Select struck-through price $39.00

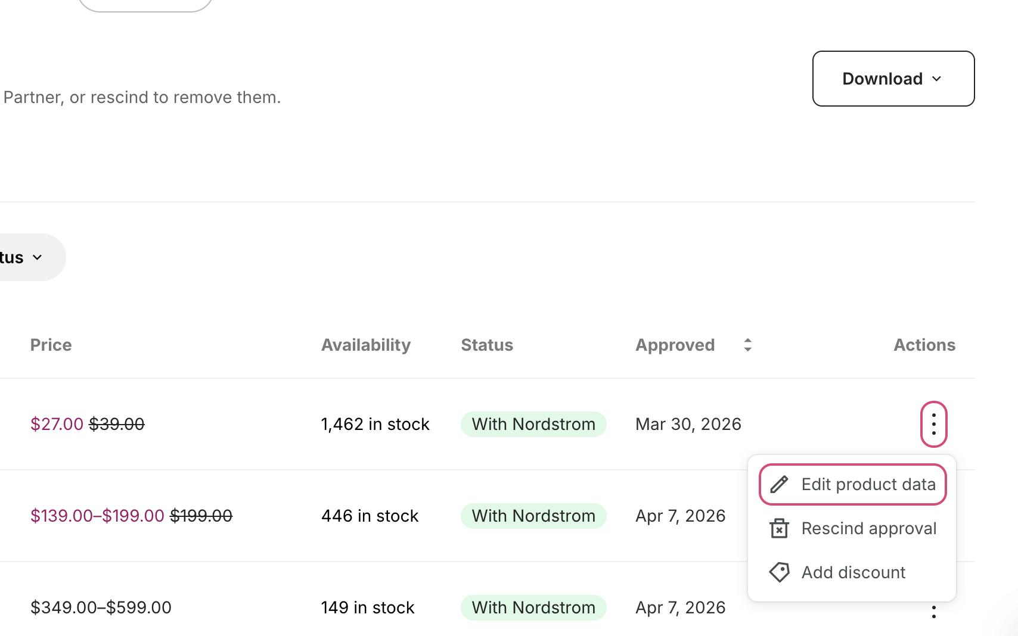click(117, 424)
